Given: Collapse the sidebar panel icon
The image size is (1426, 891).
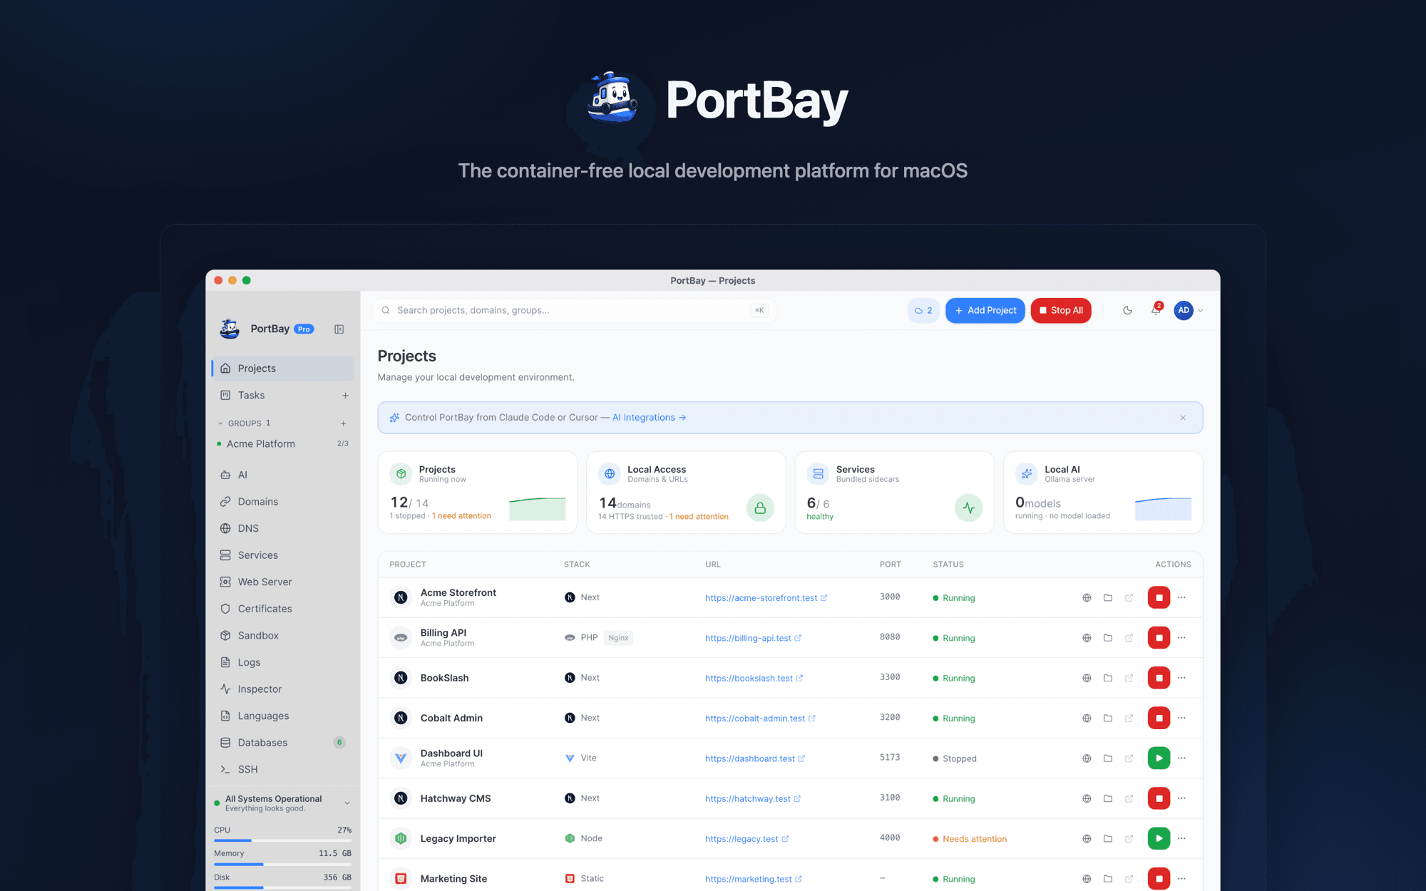Looking at the screenshot, I should click(x=339, y=329).
